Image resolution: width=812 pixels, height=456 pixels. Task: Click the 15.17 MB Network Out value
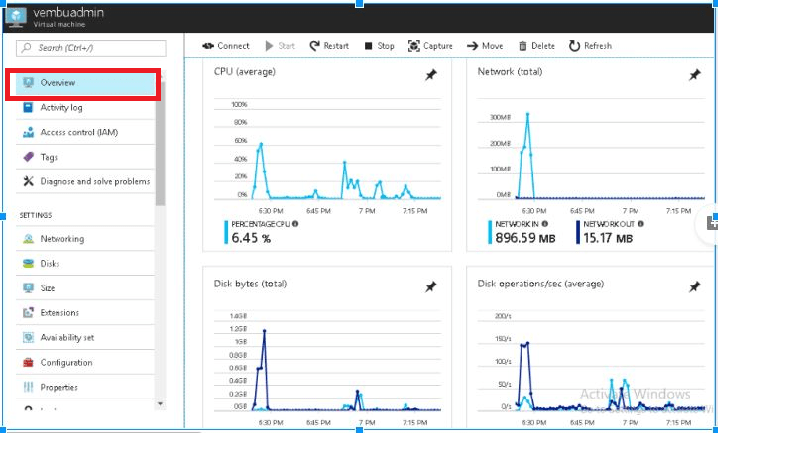(608, 238)
